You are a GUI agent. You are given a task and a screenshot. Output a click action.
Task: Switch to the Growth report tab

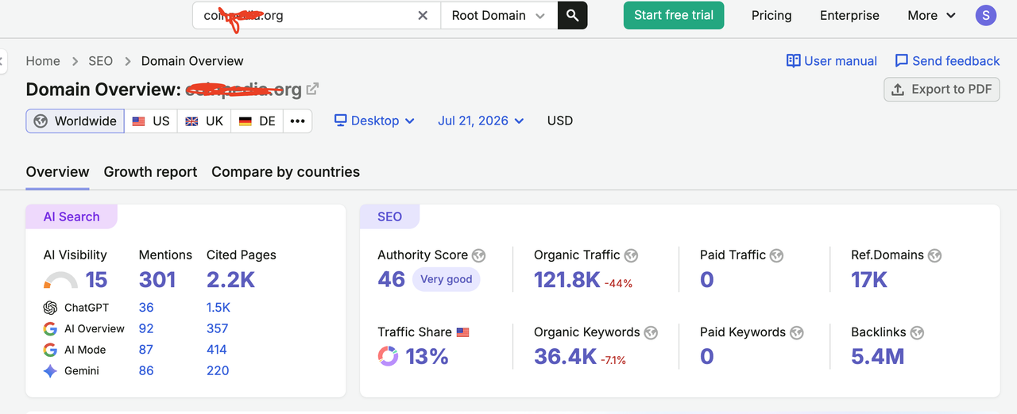(x=150, y=172)
